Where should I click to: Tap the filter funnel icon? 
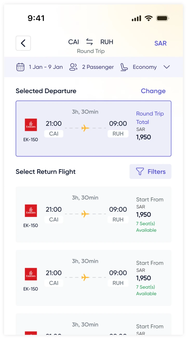click(140, 172)
